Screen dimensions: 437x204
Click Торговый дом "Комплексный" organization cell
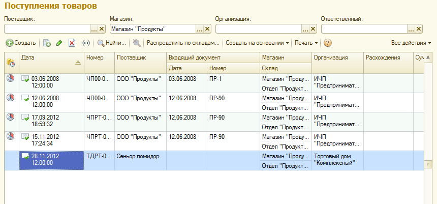[x=337, y=160]
